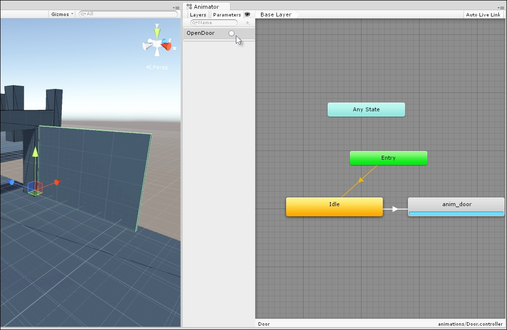
Task: Open the Gizmos dropdown
Action: 61,14
